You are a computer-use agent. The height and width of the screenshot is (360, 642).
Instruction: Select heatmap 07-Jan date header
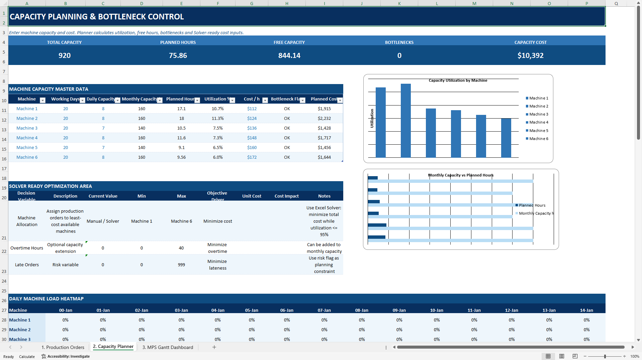click(324, 310)
